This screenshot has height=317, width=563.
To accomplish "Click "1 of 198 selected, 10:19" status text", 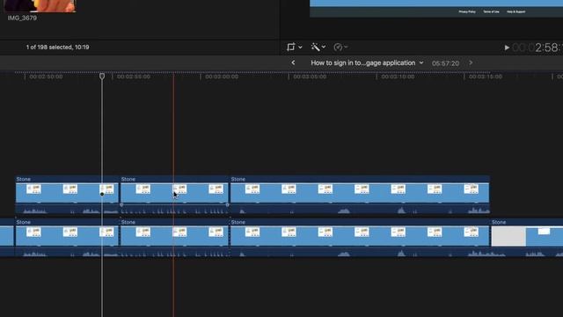I will tap(57, 47).
